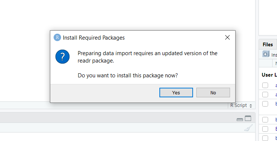Decline package installation with No
The width and height of the screenshot is (277, 141).
pos(213,93)
